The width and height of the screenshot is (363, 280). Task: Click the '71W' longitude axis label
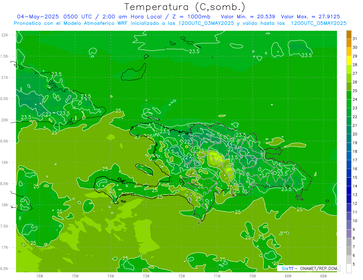tap(217, 276)
